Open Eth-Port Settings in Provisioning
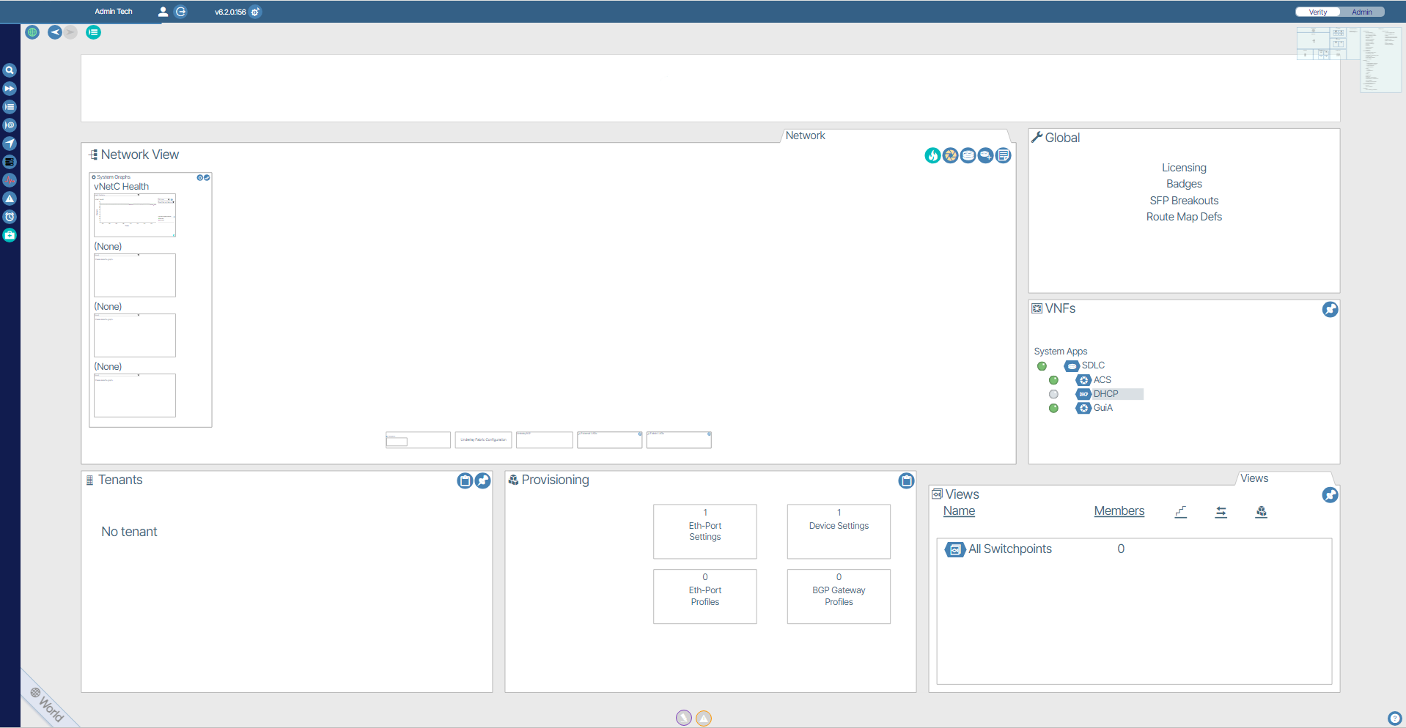The height and width of the screenshot is (728, 1406). click(x=704, y=531)
